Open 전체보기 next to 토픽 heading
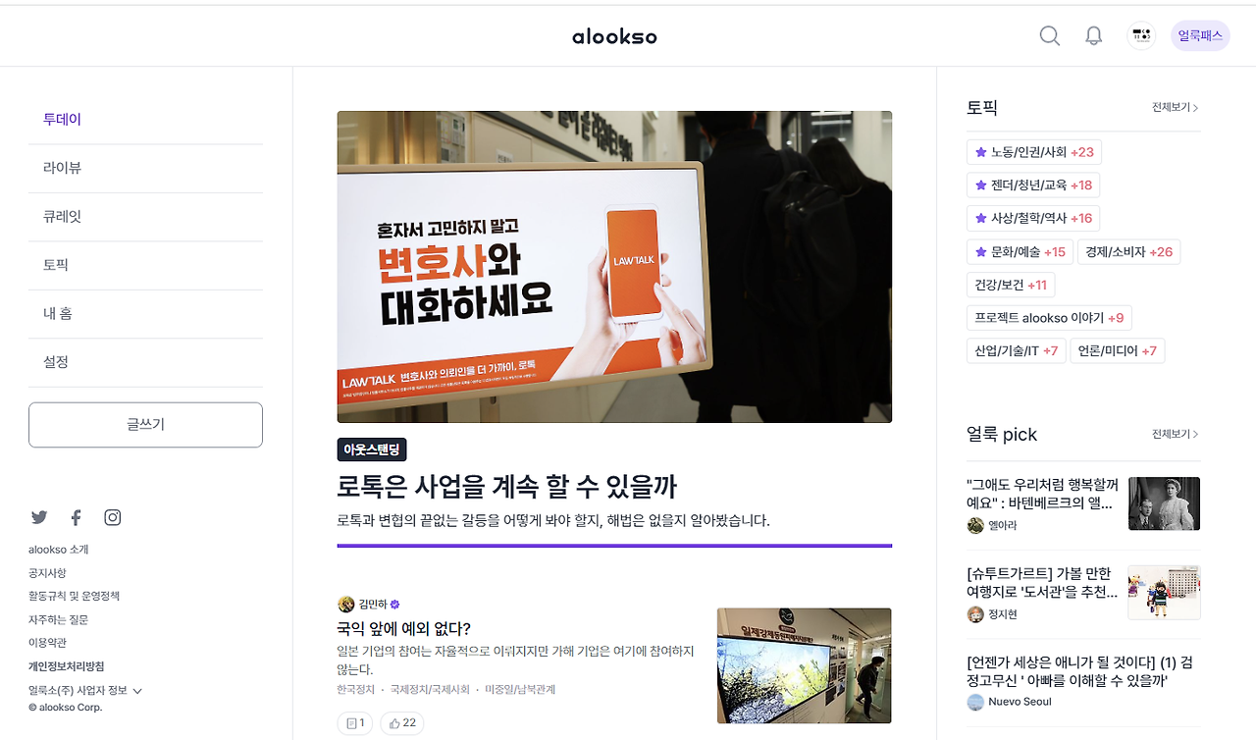Image resolution: width=1256 pixels, height=740 pixels. (x=1176, y=107)
